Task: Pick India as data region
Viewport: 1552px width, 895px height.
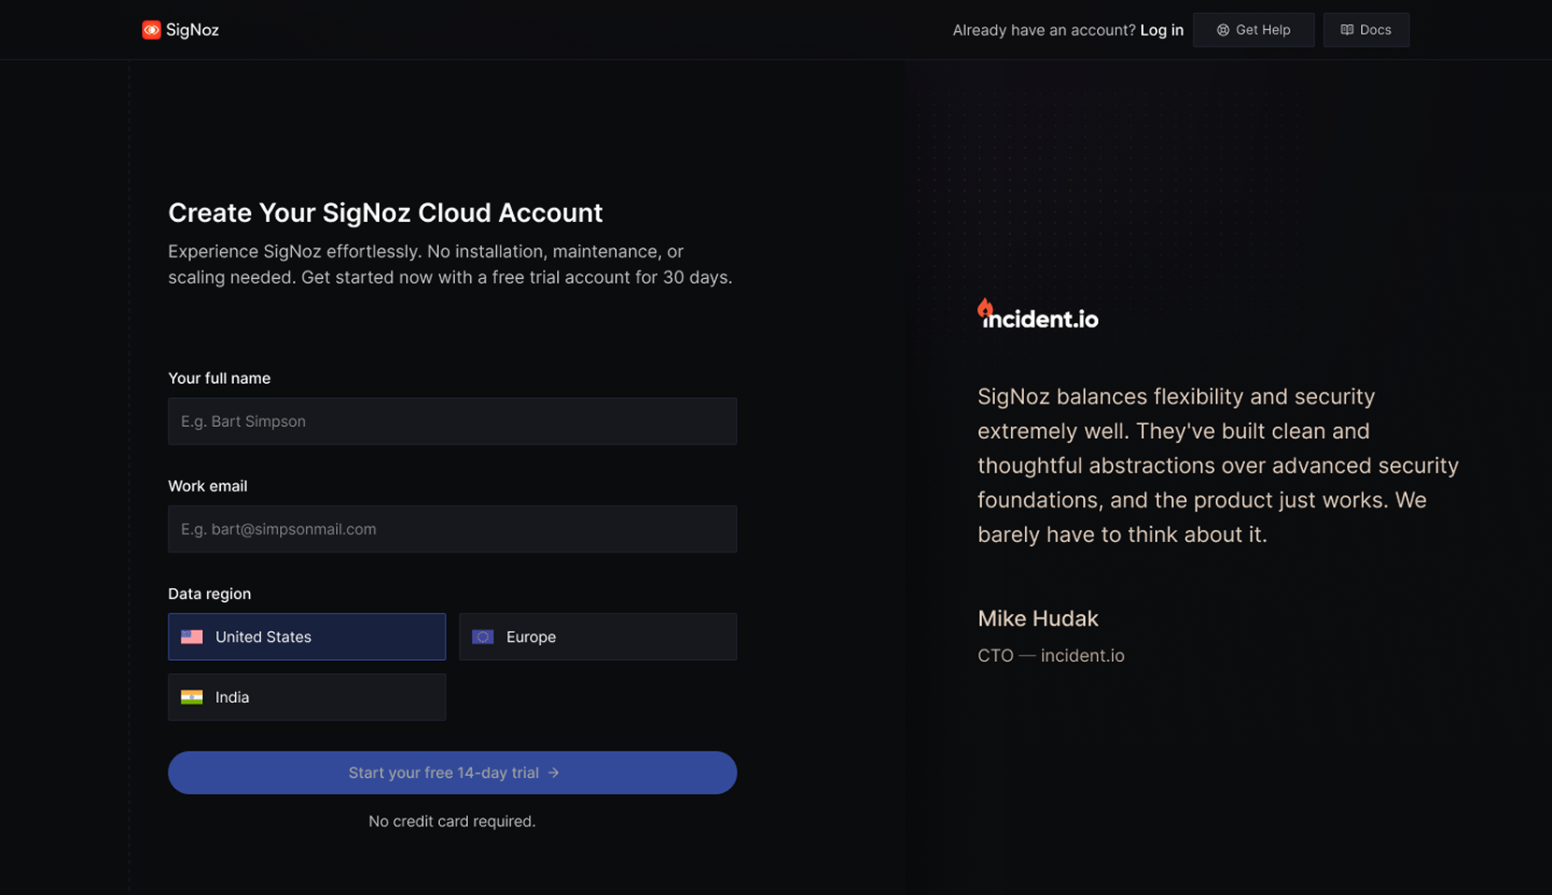Action: 307,697
